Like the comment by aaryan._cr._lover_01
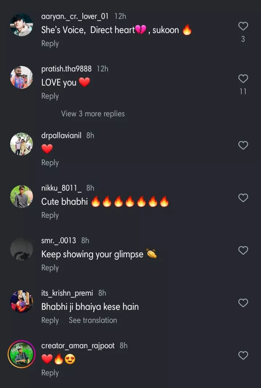The width and height of the screenshot is (261, 388). [243, 26]
